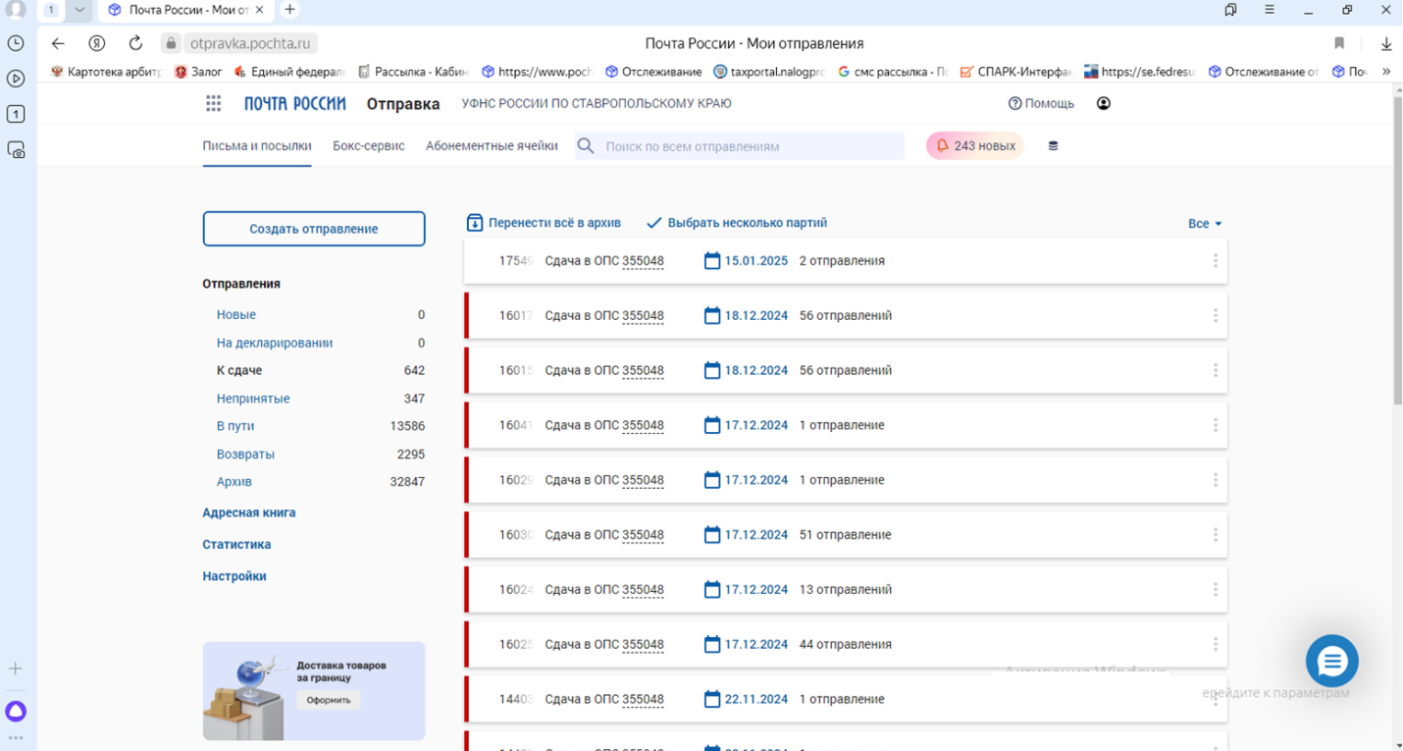The height and width of the screenshot is (751, 1403).
Task: Open the 'Возвраты' shipments list
Action: coord(245,455)
